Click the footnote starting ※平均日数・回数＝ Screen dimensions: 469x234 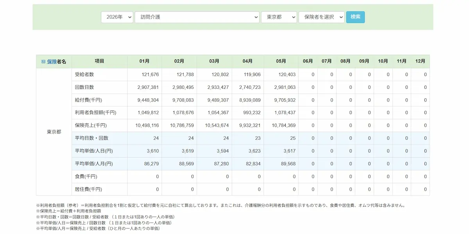coord(105,217)
